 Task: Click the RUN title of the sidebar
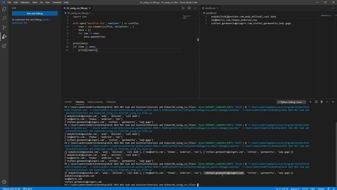(x=14, y=8)
